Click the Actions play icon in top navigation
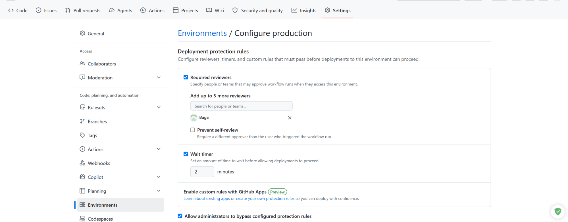 click(143, 10)
